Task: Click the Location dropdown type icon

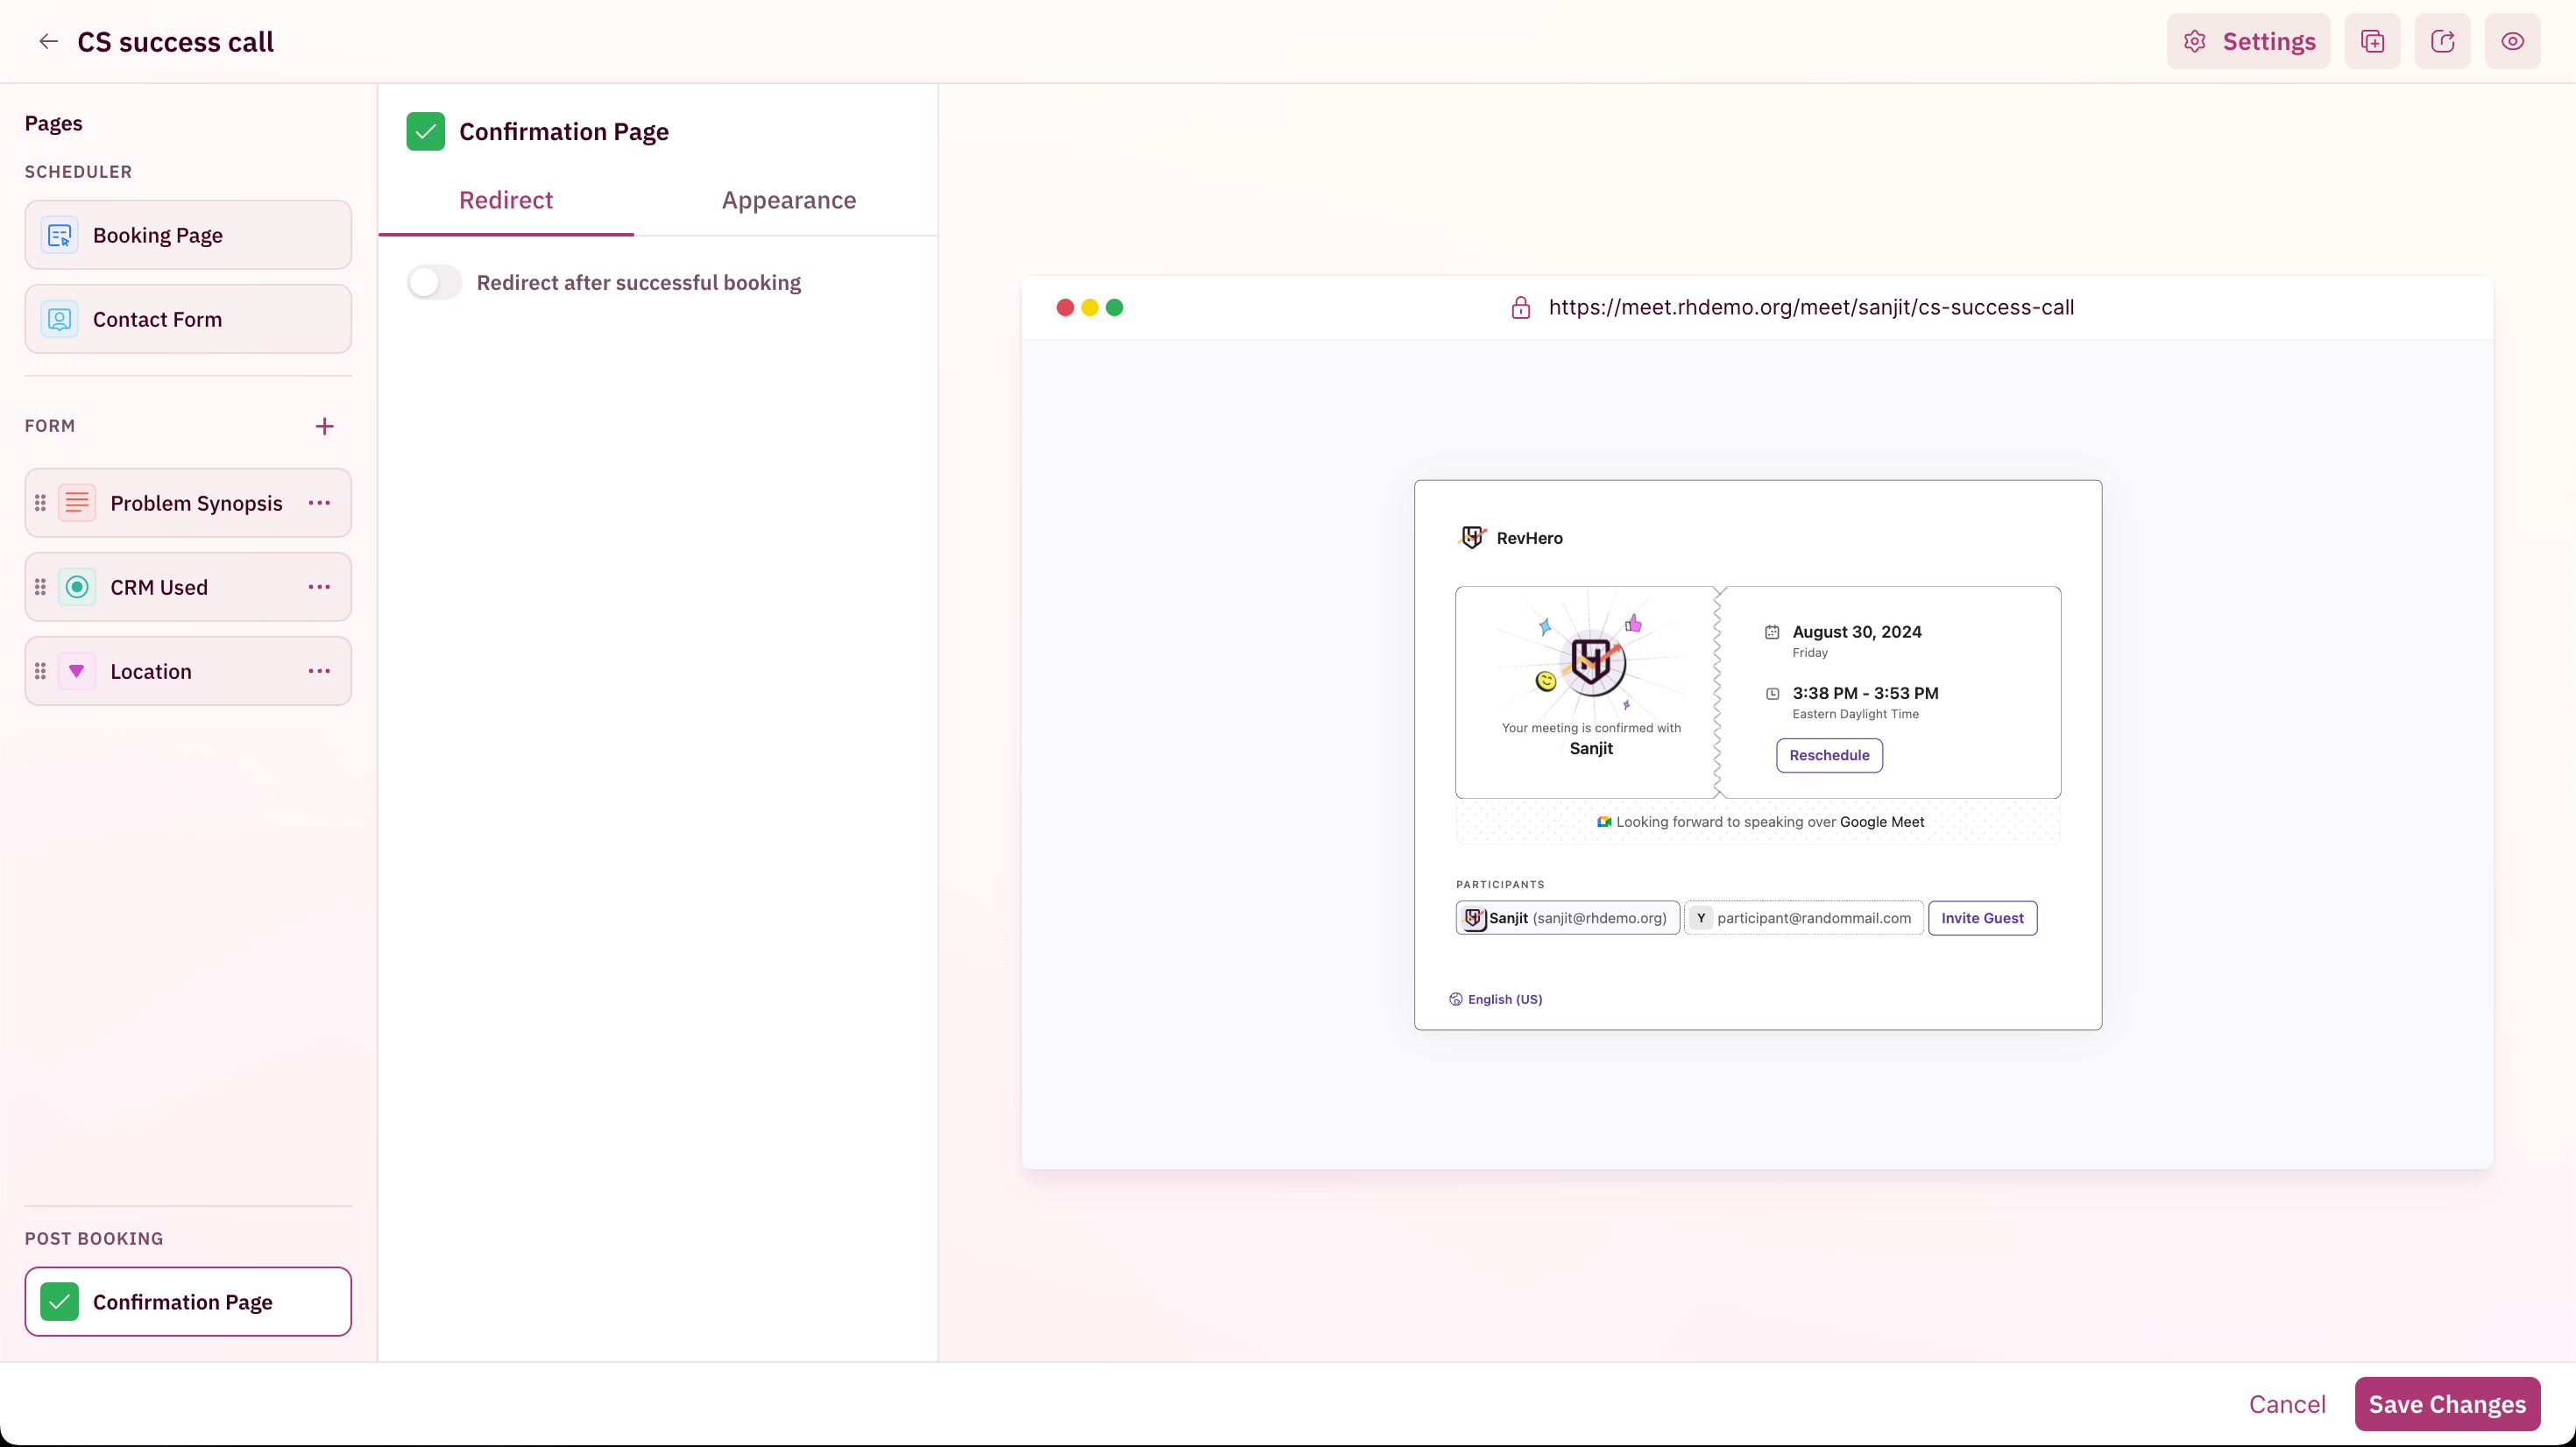Action: pos(77,671)
